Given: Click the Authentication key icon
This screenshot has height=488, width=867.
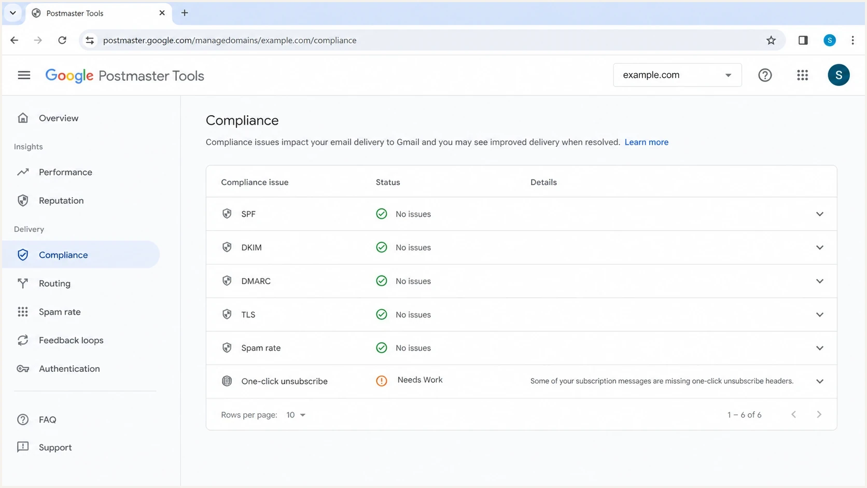Looking at the screenshot, I should click(x=23, y=369).
